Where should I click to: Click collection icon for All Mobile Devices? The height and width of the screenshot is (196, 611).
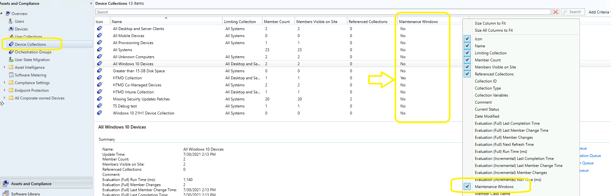click(x=100, y=35)
